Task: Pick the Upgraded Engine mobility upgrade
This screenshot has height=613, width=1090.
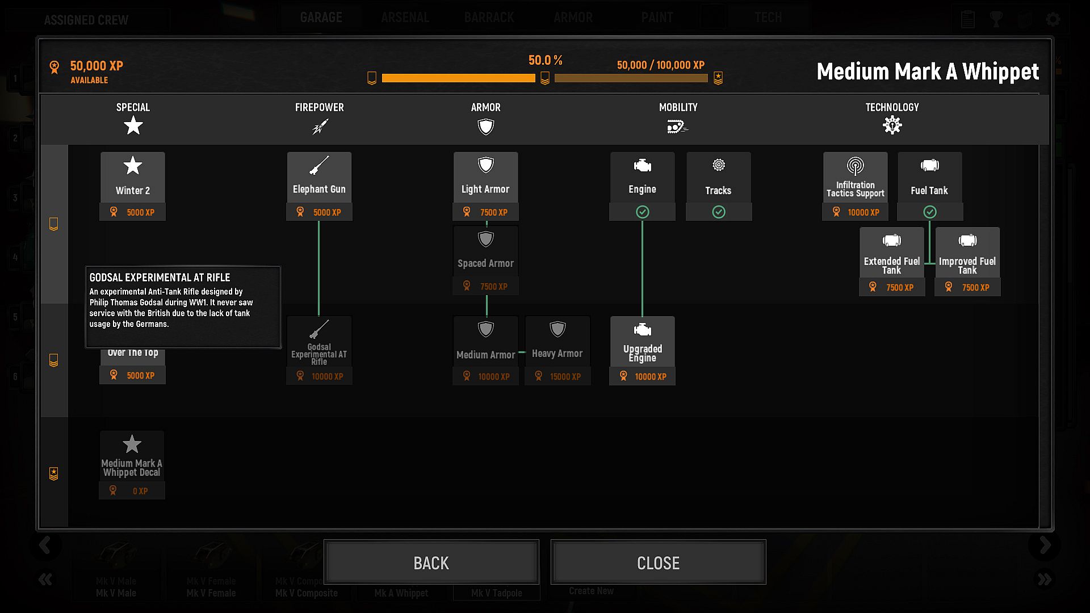Action: tap(642, 350)
